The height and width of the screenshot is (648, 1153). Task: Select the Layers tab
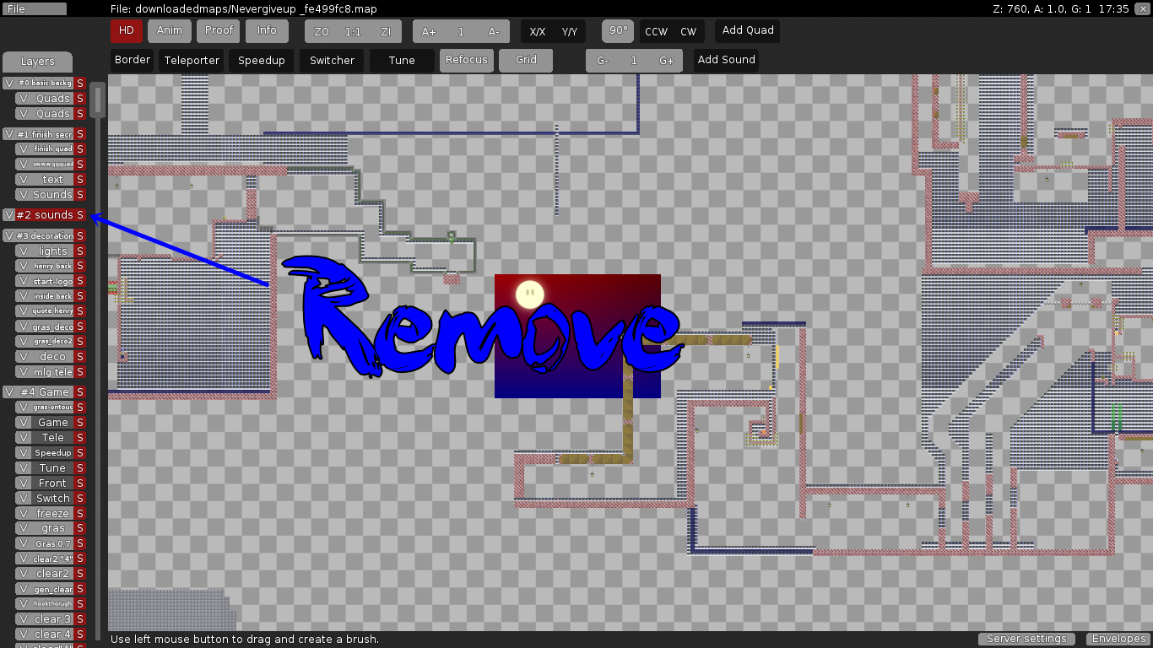tap(37, 62)
